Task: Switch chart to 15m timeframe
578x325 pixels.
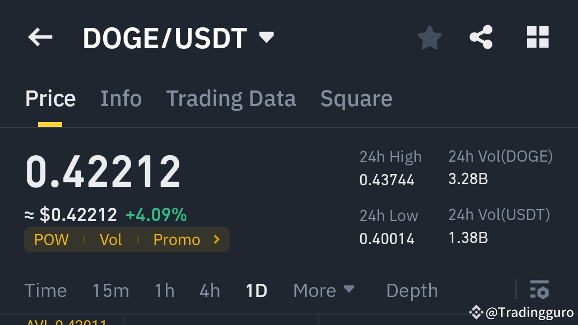Action: point(110,290)
